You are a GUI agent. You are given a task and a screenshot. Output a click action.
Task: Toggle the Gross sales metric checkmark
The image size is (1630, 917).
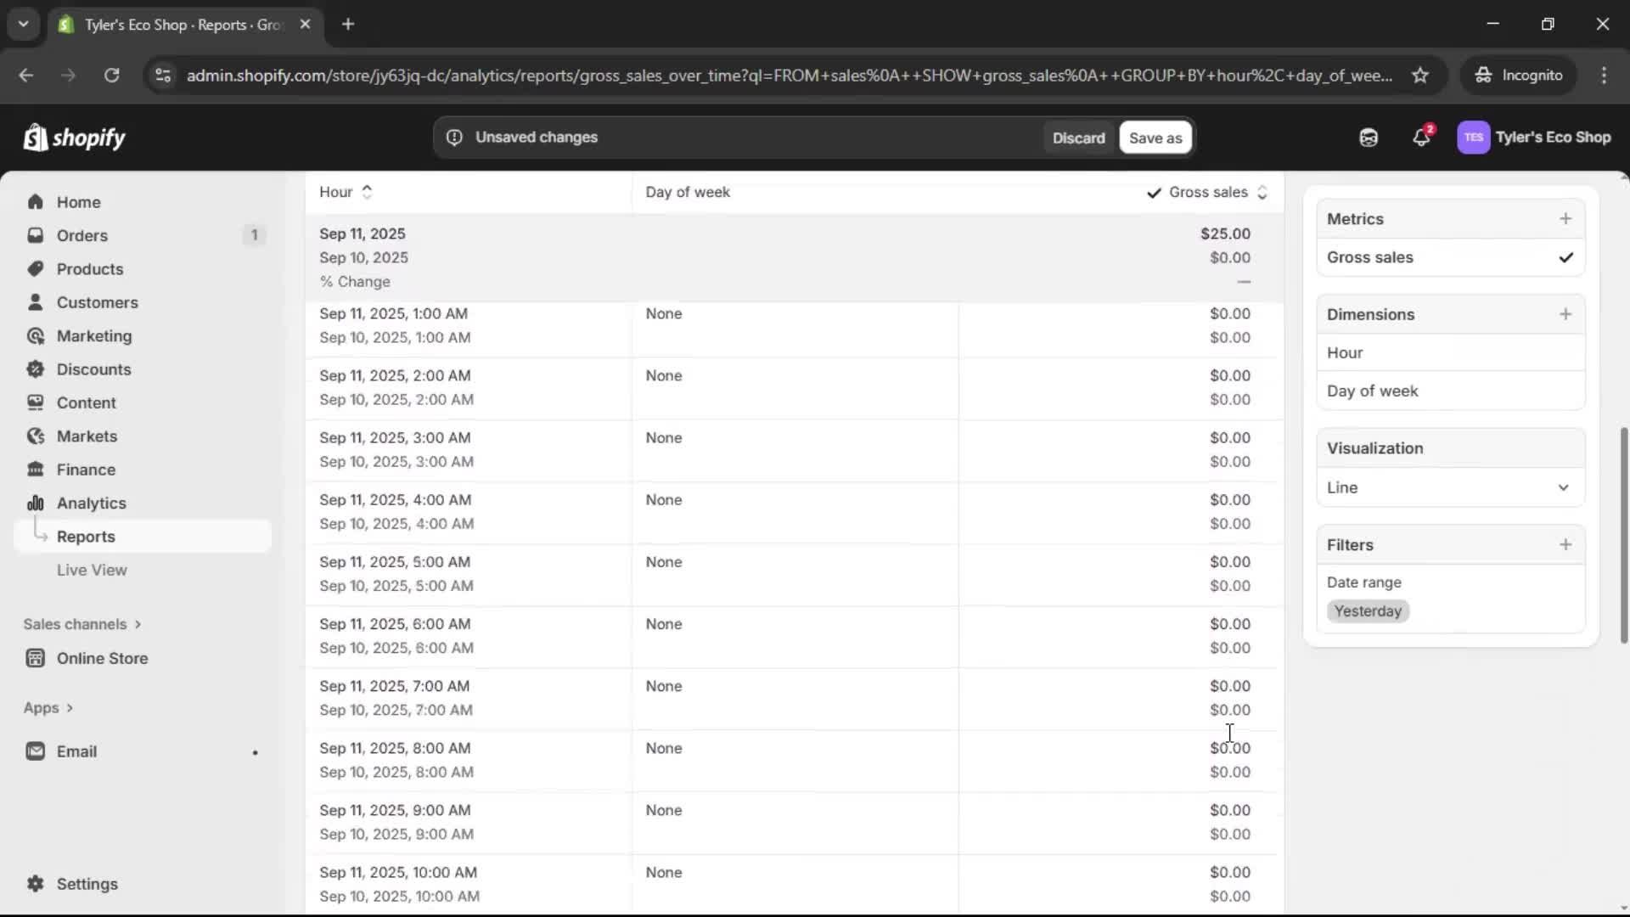click(x=1565, y=257)
